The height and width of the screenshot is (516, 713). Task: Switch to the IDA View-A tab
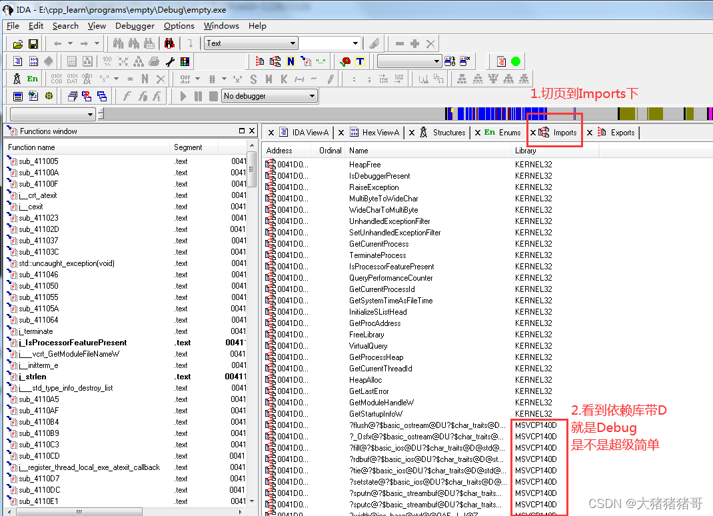(x=305, y=133)
